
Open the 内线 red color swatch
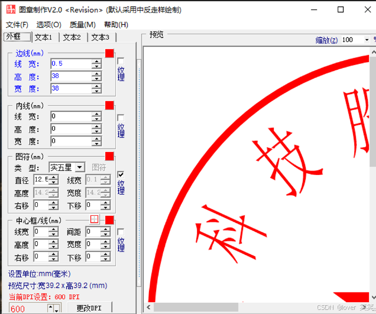coord(109,105)
